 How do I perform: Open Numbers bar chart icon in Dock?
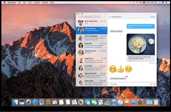107,102
